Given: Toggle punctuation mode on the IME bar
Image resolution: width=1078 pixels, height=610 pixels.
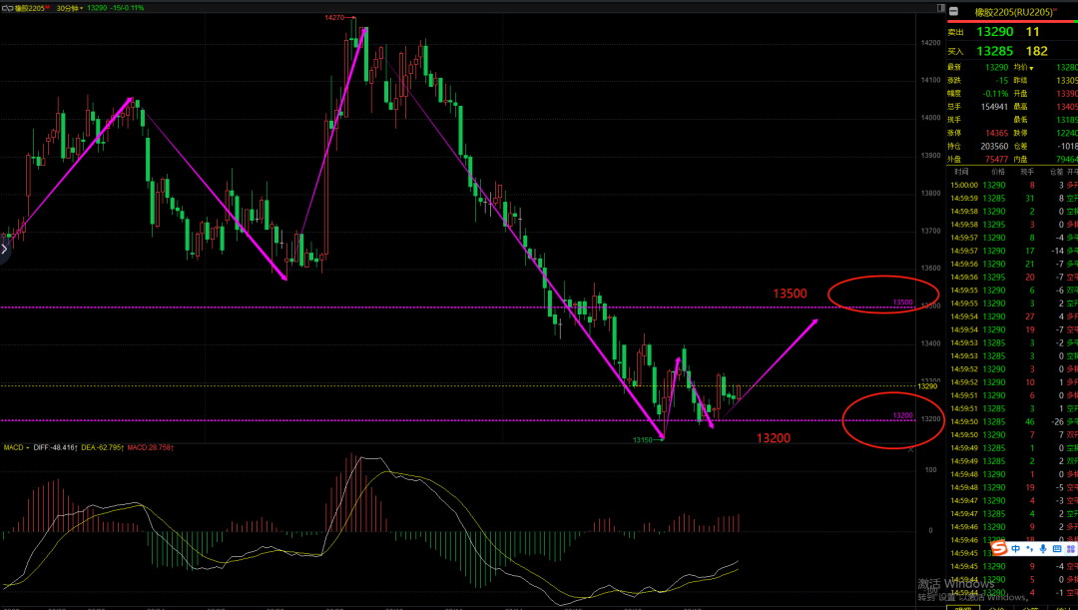Looking at the screenshot, I should (x=1029, y=549).
